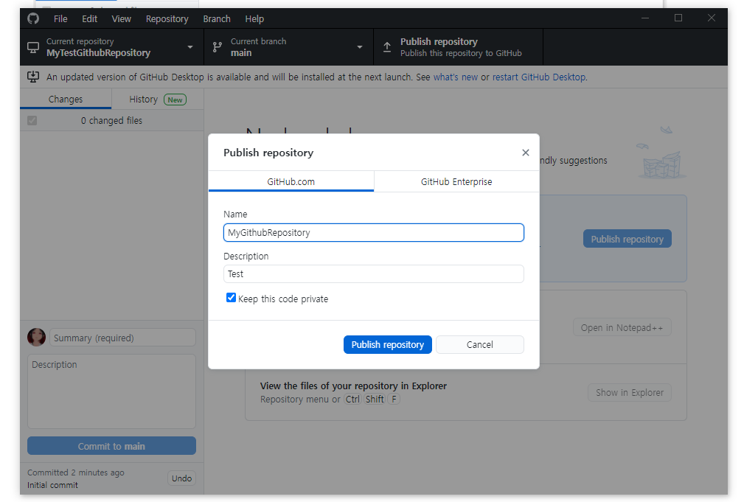Click the MyTestGithubRepository repository name

tap(98, 52)
